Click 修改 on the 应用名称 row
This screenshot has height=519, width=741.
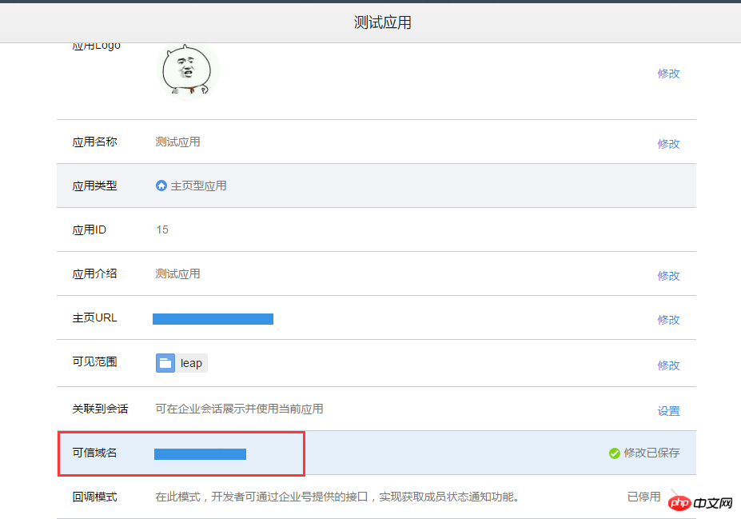pos(668,144)
